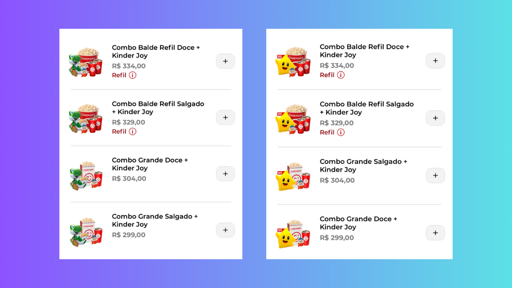Open Yoshi Combo Balde Refil Doce thumbnail
Screen dimensions: 512x288
pyautogui.click(x=85, y=61)
